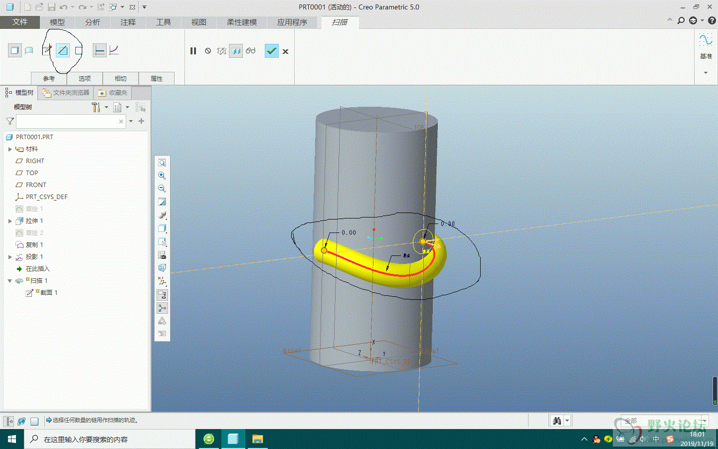The image size is (718, 449).
Task: Accept the sweep with green checkmark
Action: pos(272,51)
